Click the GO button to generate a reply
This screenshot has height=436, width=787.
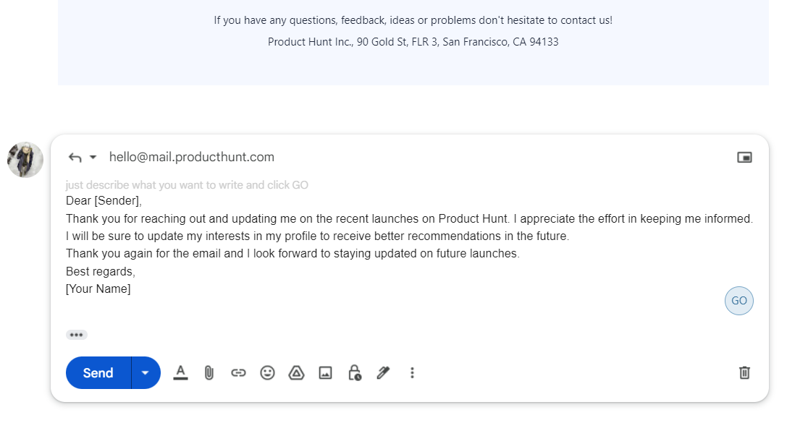point(739,301)
